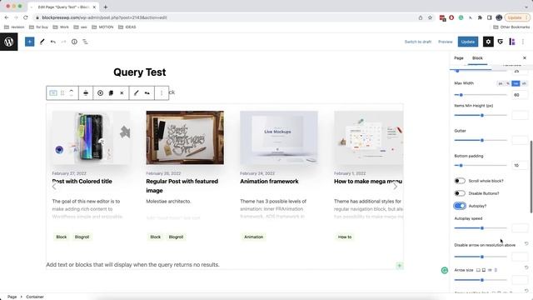Grab the drag handle in block toolbar
The height and width of the screenshot is (300, 533).
click(x=62, y=92)
